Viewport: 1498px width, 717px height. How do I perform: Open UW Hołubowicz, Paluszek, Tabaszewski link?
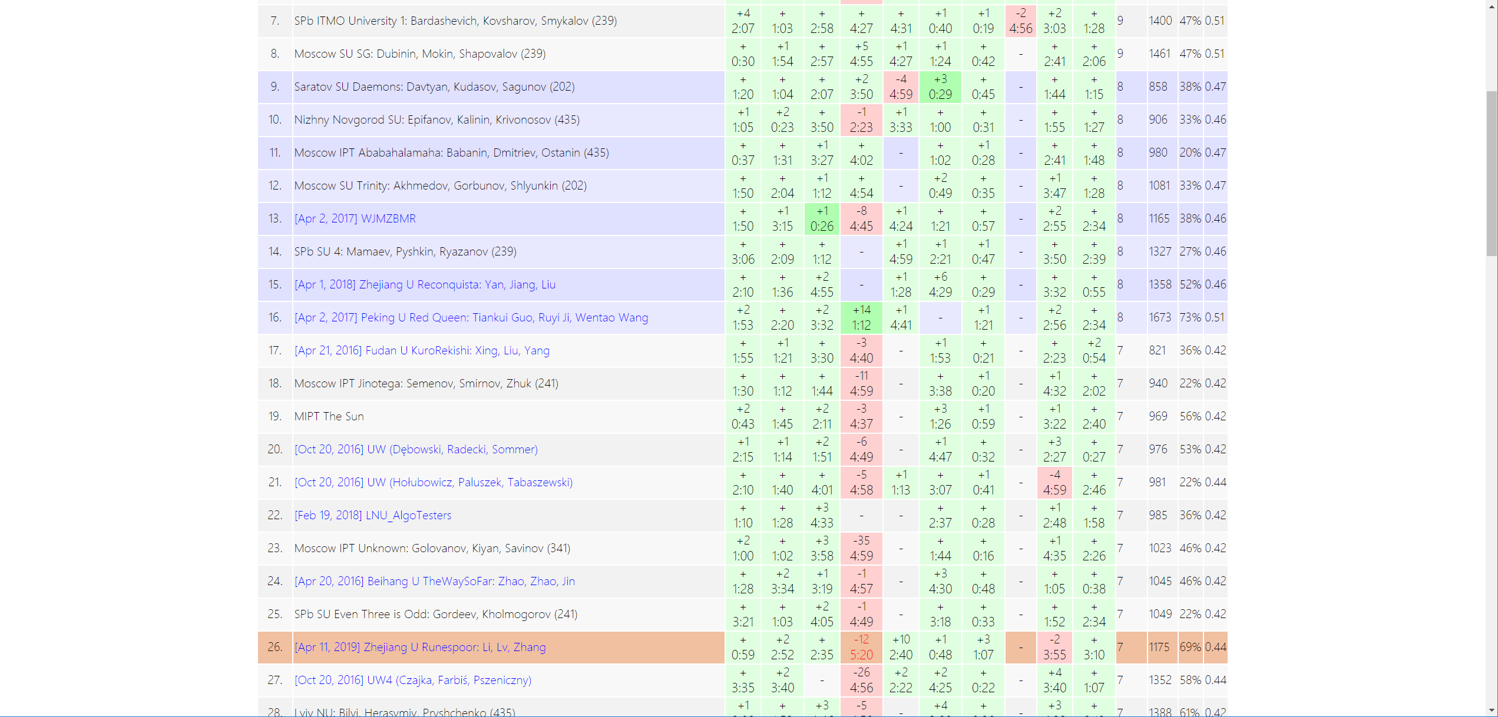point(433,482)
